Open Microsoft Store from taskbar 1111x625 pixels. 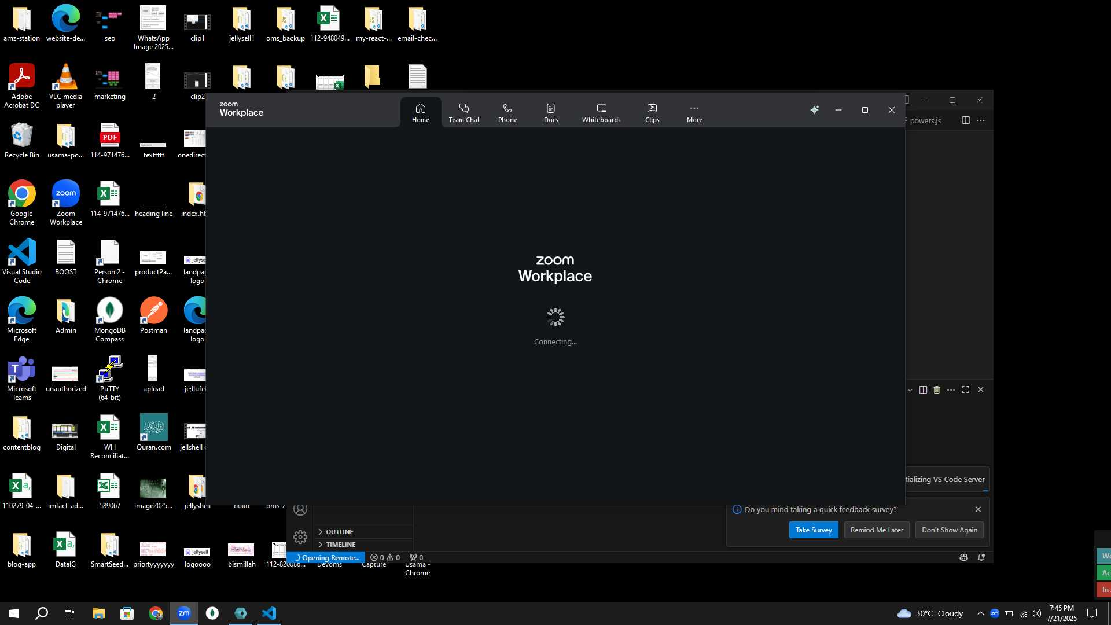coord(127,613)
